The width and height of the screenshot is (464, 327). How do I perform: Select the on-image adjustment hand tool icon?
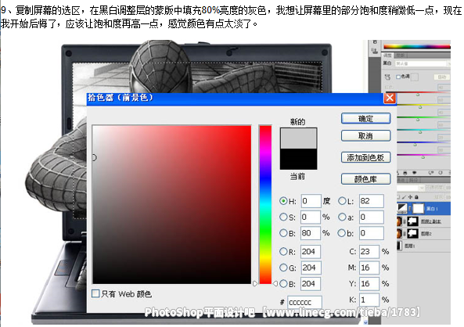coord(387,77)
